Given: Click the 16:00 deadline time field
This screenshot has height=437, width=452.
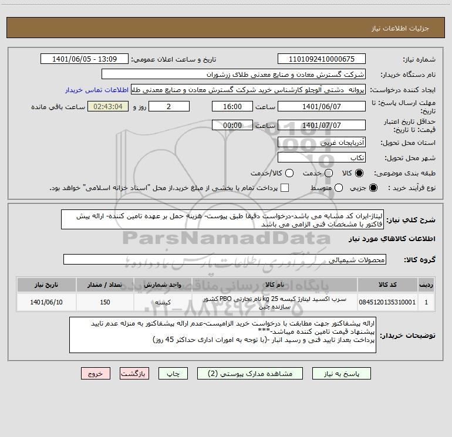Looking at the screenshot, I should click(232, 106).
